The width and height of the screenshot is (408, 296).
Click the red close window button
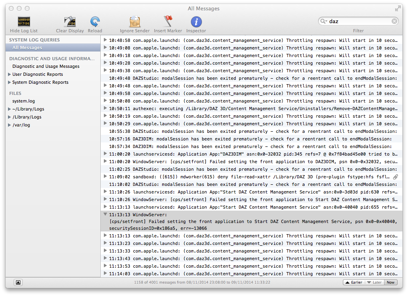pos(11,8)
